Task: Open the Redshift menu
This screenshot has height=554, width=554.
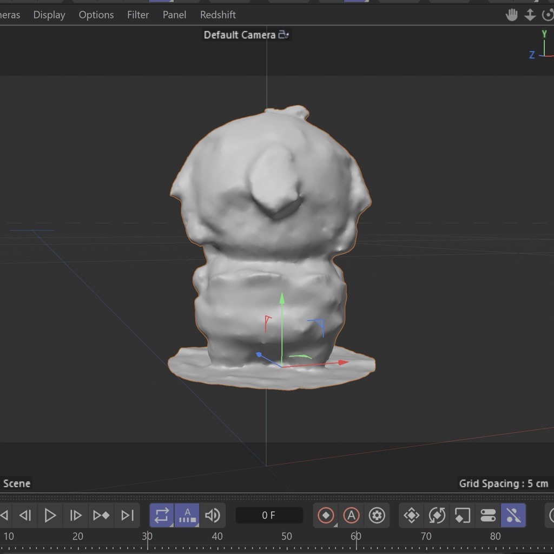Action: [x=217, y=15]
